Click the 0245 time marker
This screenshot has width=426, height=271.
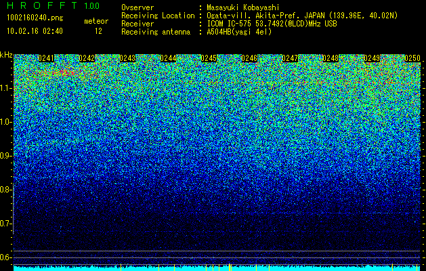(x=209, y=58)
